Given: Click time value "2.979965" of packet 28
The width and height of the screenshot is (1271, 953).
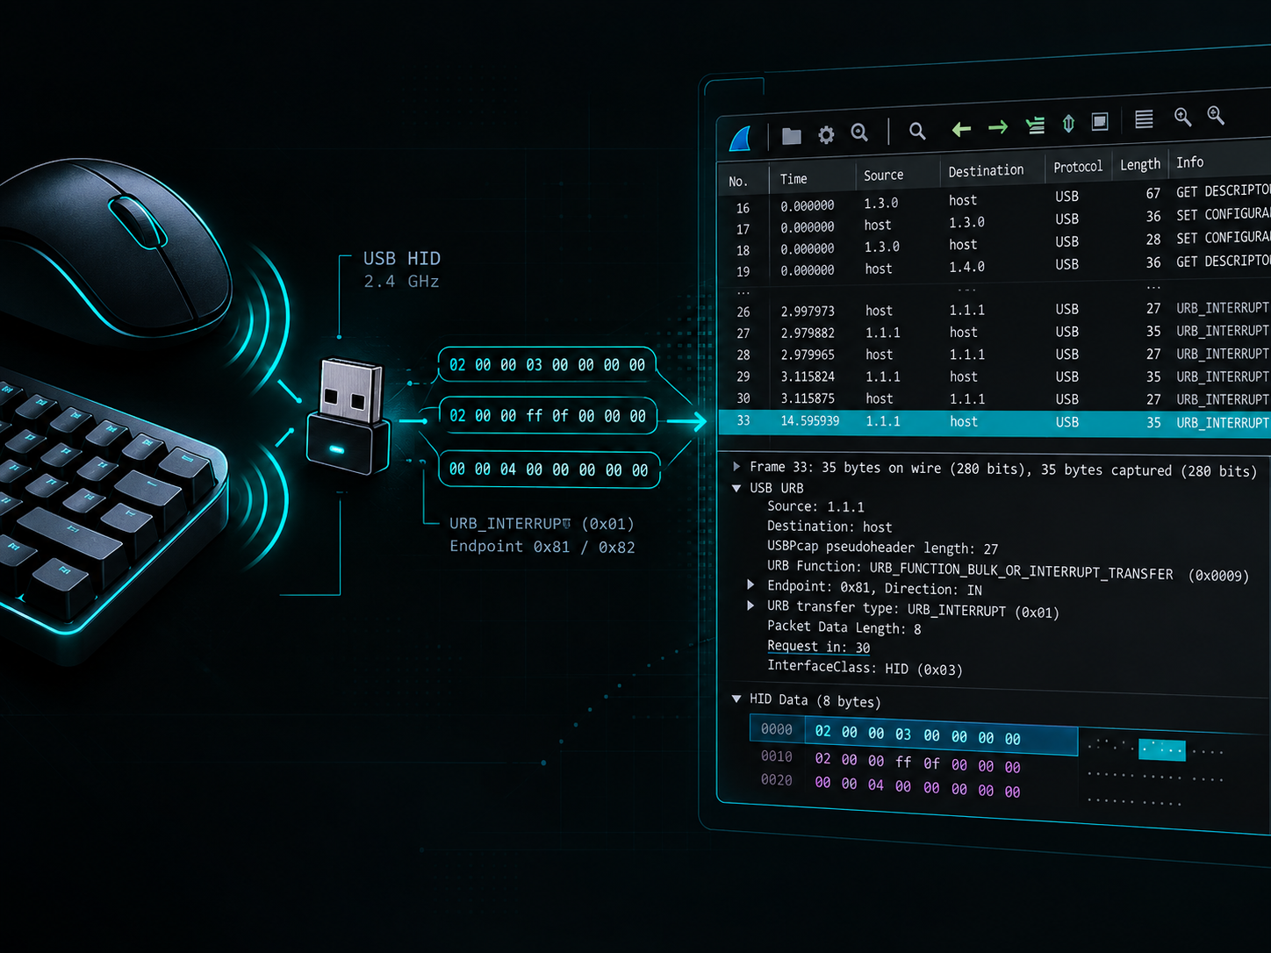Looking at the screenshot, I should click(x=808, y=355).
